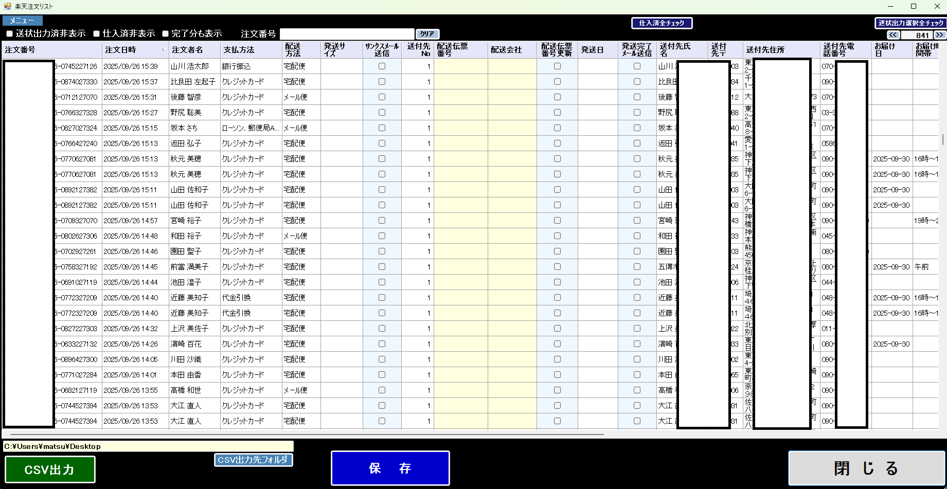This screenshot has height=489, width=947.
Task: Click 仕入済全チェック button
Action: coord(662,23)
